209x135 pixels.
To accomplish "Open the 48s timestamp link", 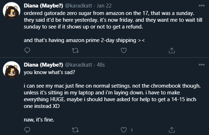I will point(101,65).
